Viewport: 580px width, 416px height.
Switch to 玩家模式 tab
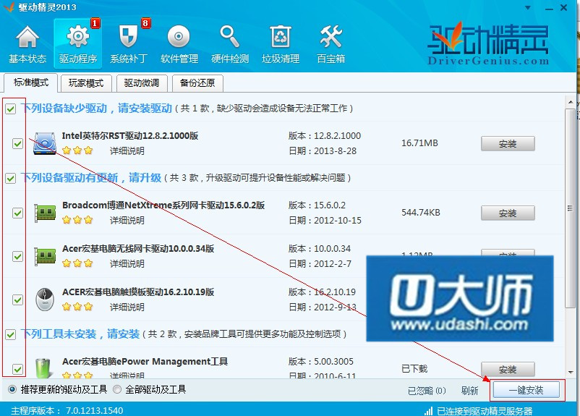pos(85,83)
